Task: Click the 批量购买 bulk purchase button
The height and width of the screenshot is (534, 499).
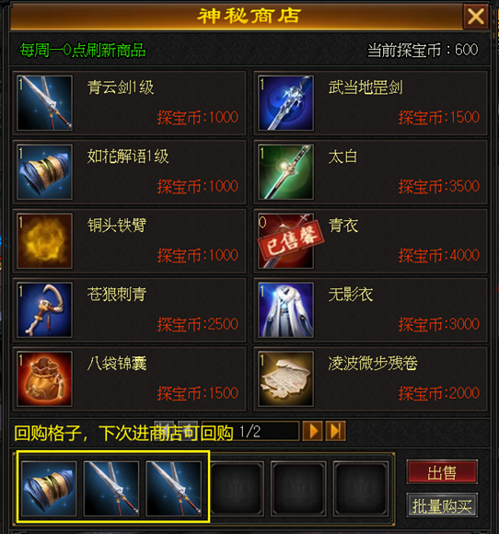Action: click(x=442, y=505)
